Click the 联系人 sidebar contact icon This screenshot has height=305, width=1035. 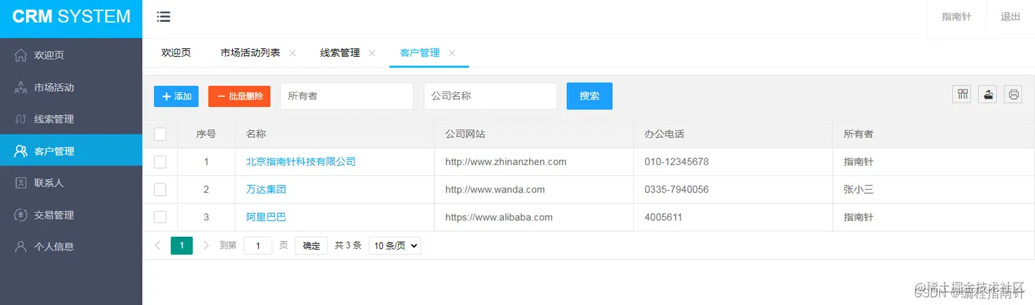coord(21,183)
